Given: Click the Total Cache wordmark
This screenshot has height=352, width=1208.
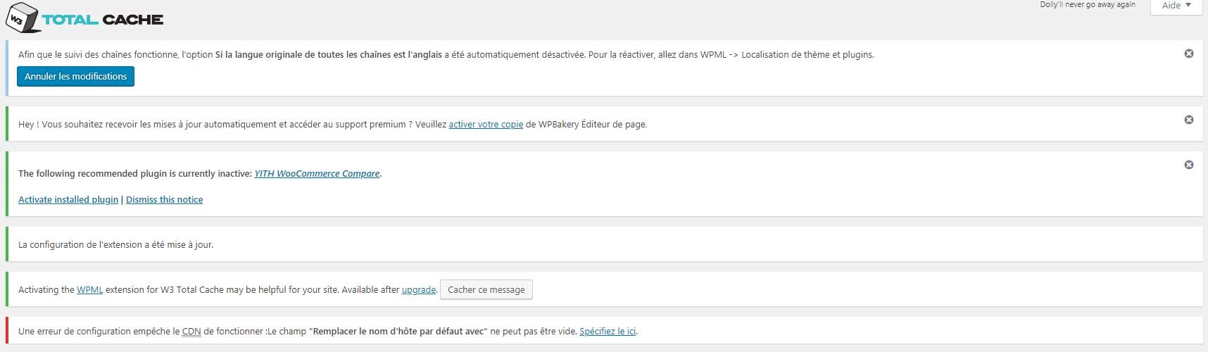Looking at the screenshot, I should click(103, 20).
